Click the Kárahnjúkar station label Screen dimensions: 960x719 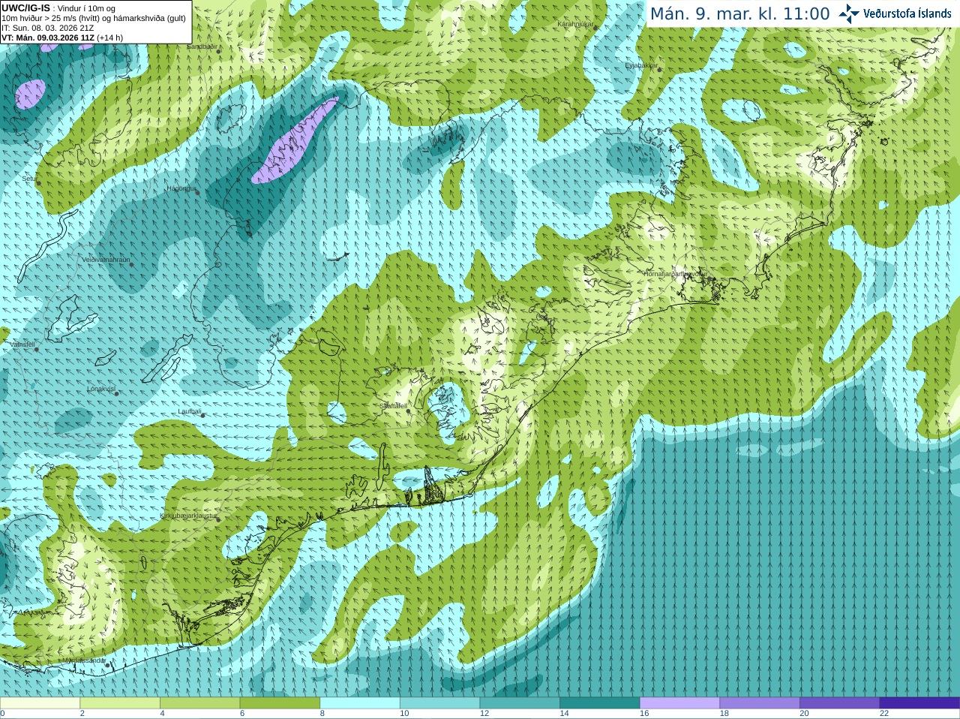(x=575, y=24)
